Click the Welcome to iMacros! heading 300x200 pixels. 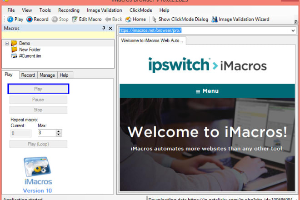coord(207,132)
